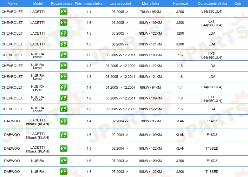Select 90kW / 122KM in Daewoo Nubira row
Screen dimensions: 248x177
click(x=150, y=172)
